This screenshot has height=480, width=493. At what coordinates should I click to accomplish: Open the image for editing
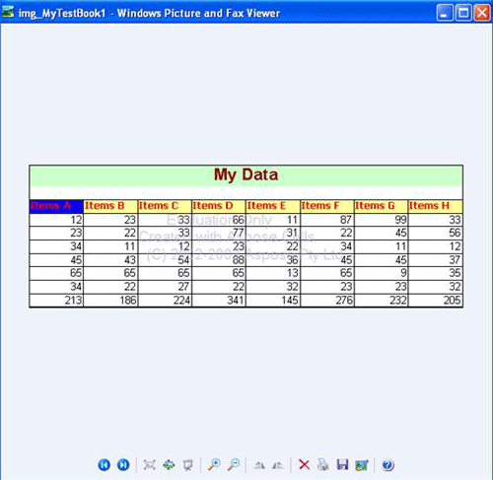(362, 465)
